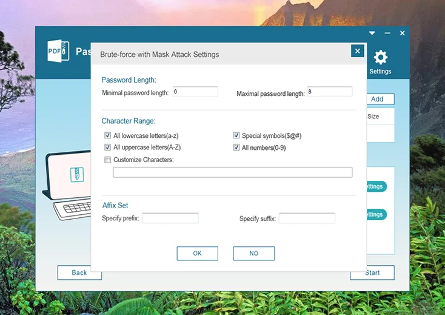
Task: Click the Customize Characters text box
Action: (233, 172)
